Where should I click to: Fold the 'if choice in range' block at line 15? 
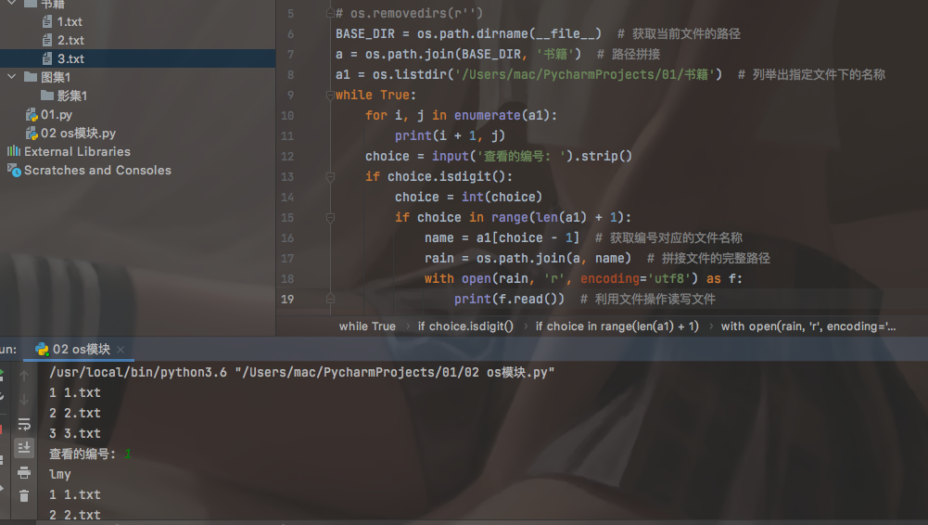click(330, 217)
